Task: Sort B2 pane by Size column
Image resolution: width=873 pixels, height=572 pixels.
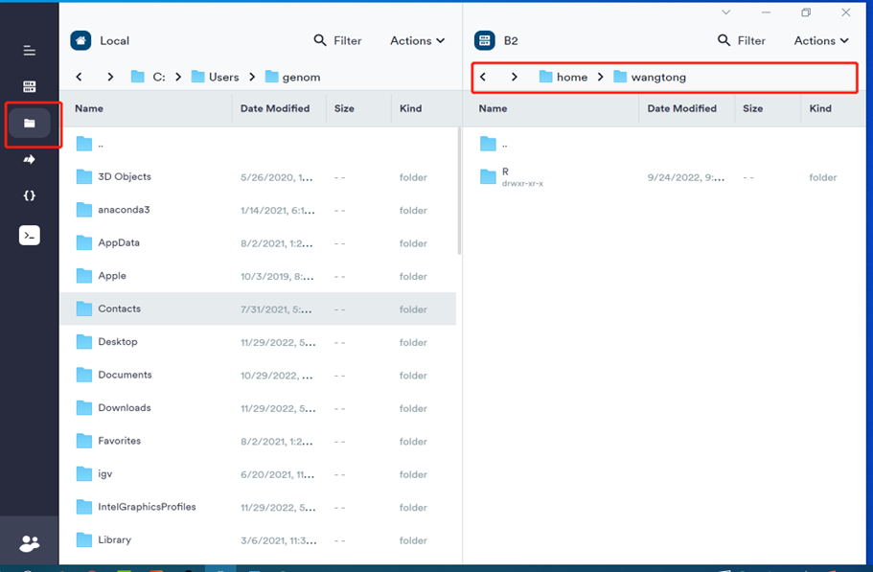Action: coord(752,108)
